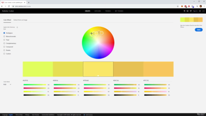Open the help question-mark icon
The height and width of the screenshot is (116, 206).
187,11
